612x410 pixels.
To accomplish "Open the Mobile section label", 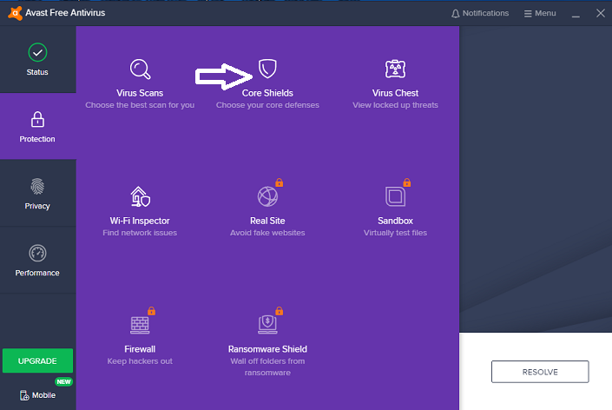I will [43, 395].
